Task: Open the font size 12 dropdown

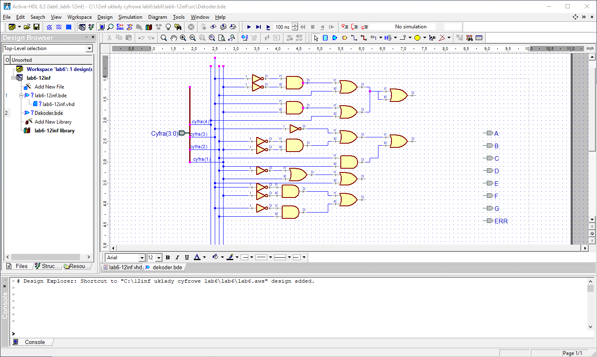Action: [x=159, y=258]
